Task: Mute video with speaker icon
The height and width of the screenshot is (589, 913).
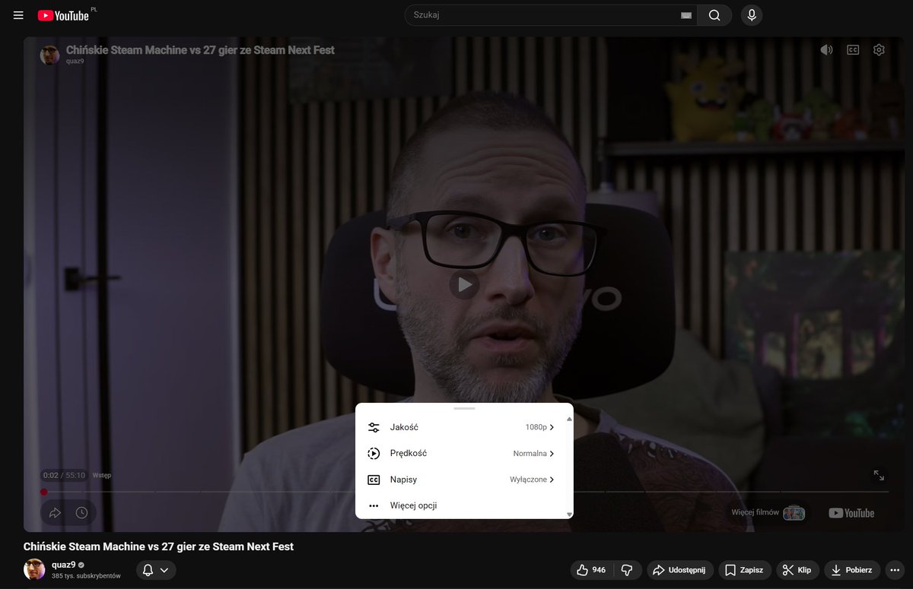Action: point(826,50)
